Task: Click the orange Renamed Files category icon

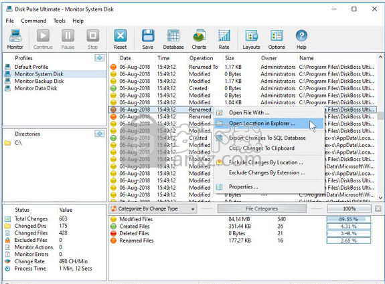Action: point(113,241)
